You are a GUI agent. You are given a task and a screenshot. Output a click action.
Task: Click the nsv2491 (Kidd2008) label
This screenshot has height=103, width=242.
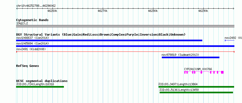point(31,49)
